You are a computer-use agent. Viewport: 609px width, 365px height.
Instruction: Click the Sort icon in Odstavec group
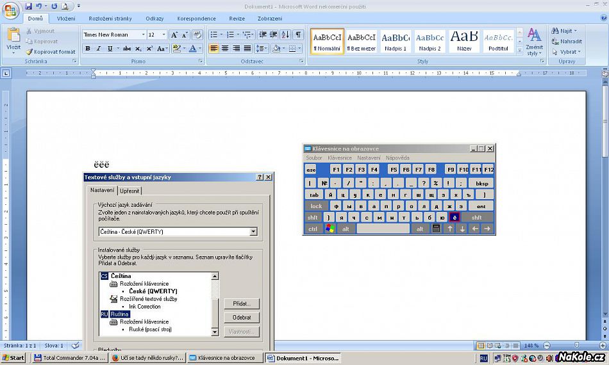(x=285, y=35)
